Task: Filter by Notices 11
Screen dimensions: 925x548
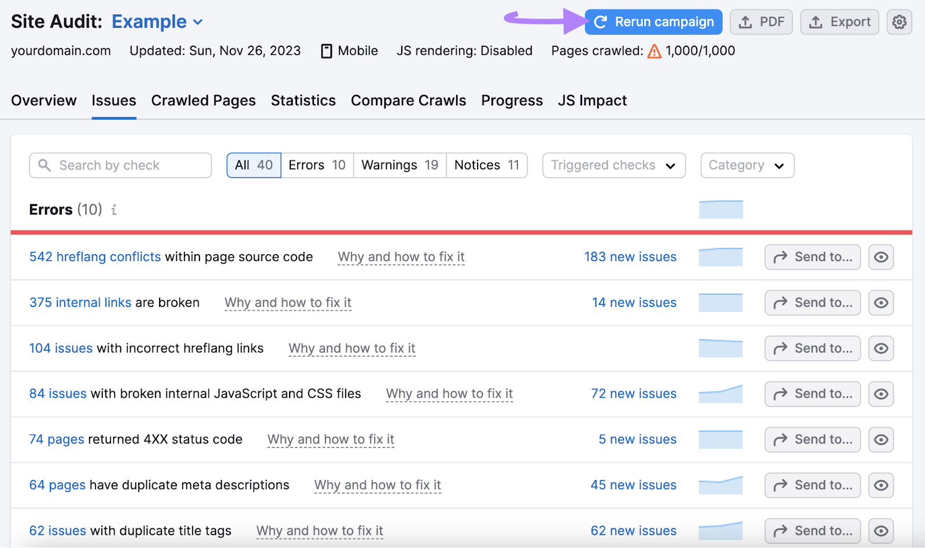Action: pyautogui.click(x=487, y=165)
